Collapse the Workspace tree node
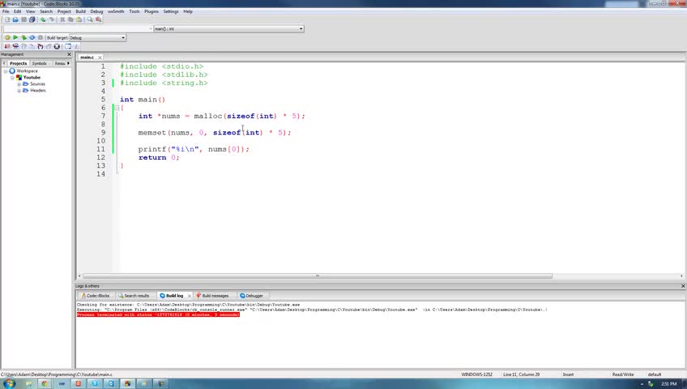 (5, 71)
